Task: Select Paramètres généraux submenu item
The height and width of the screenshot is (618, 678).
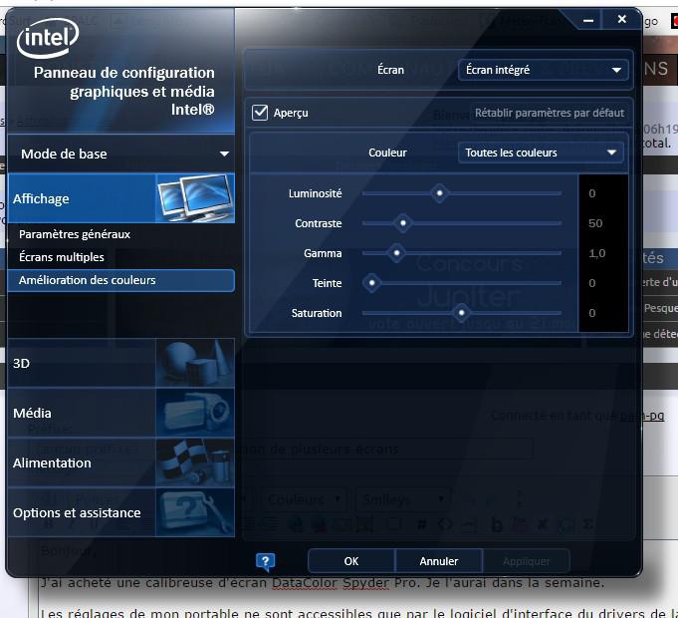Action: pos(75,234)
